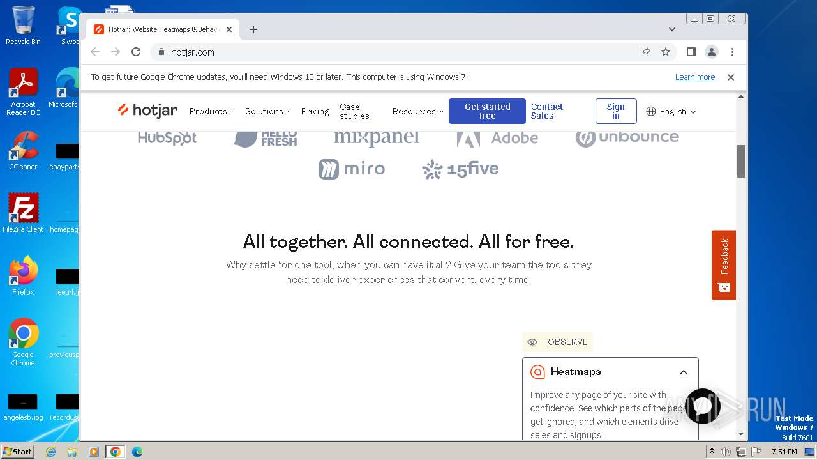Open the Chrome profile avatar icon
817x460 pixels.
pyautogui.click(x=712, y=52)
